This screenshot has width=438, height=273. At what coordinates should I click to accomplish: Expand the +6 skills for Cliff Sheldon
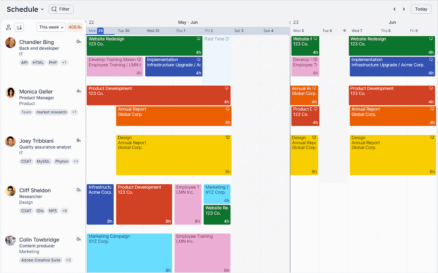(65, 211)
